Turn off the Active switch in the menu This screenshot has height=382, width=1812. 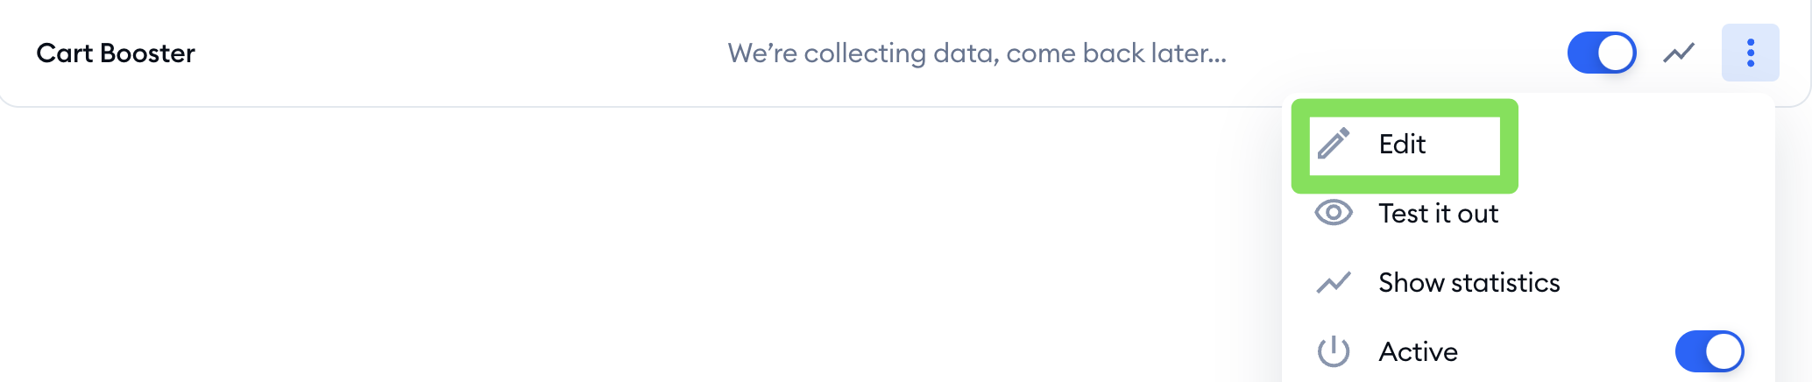1709,351
